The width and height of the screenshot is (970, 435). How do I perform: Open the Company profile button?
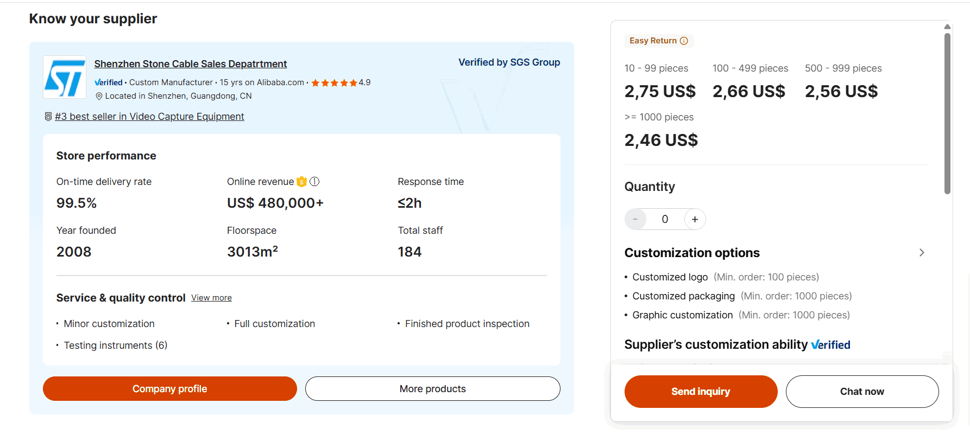click(169, 389)
